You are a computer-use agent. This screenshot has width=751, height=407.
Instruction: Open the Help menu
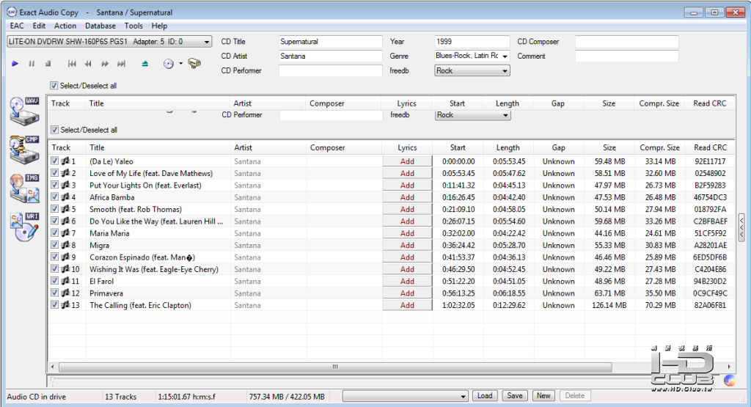coord(159,26)
